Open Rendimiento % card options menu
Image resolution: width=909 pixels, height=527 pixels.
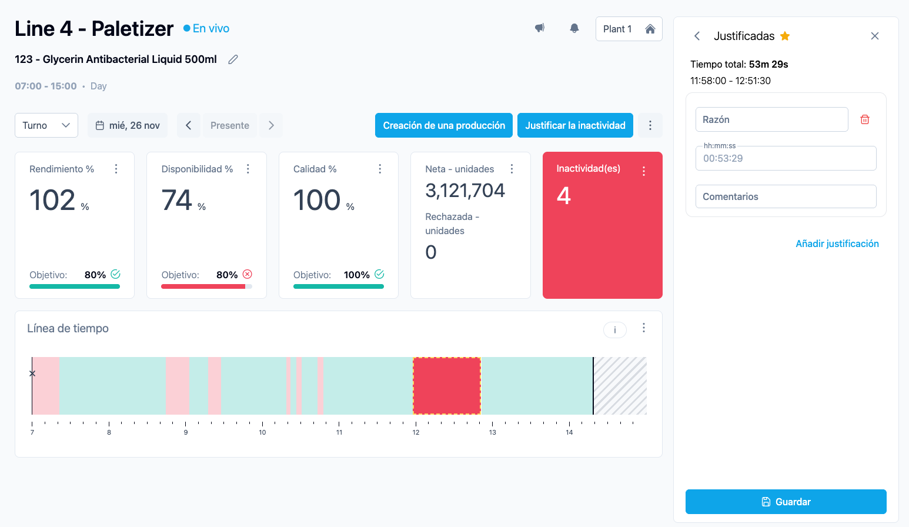[116, 169]
